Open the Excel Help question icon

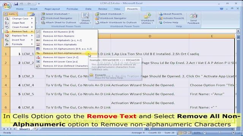point(222,9)
